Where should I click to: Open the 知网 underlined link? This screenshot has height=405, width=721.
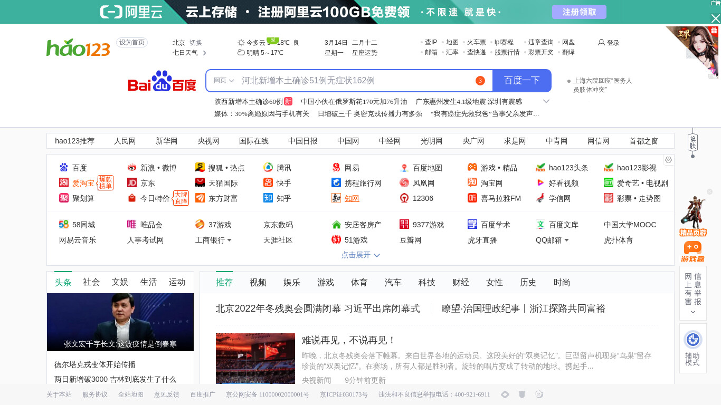[x=352, y=198]
